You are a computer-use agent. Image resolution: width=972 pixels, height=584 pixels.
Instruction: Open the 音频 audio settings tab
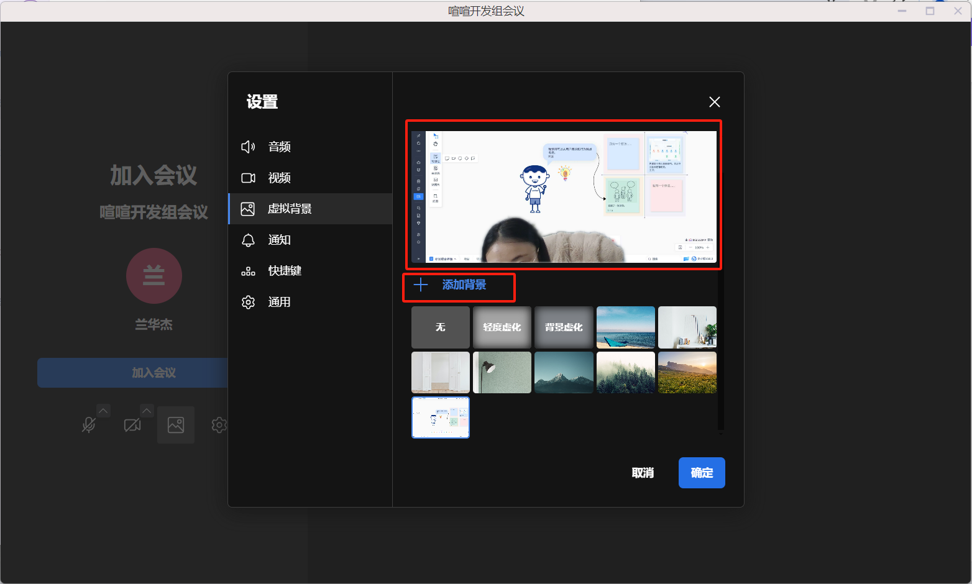coord(279,147)
